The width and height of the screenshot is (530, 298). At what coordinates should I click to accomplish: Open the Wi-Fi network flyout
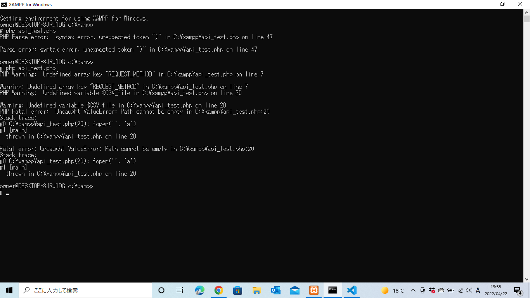coord(460,290)
